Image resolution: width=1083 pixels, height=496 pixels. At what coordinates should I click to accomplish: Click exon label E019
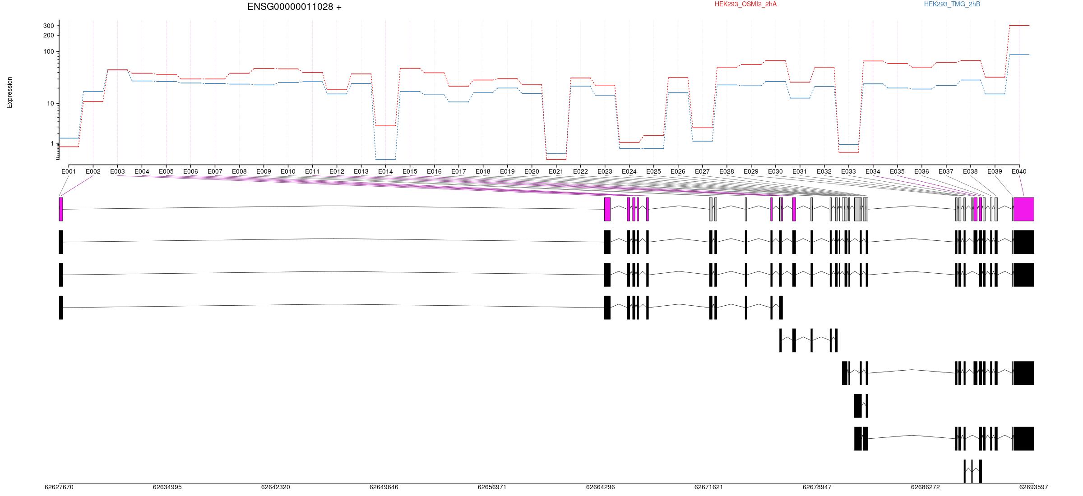507,171
